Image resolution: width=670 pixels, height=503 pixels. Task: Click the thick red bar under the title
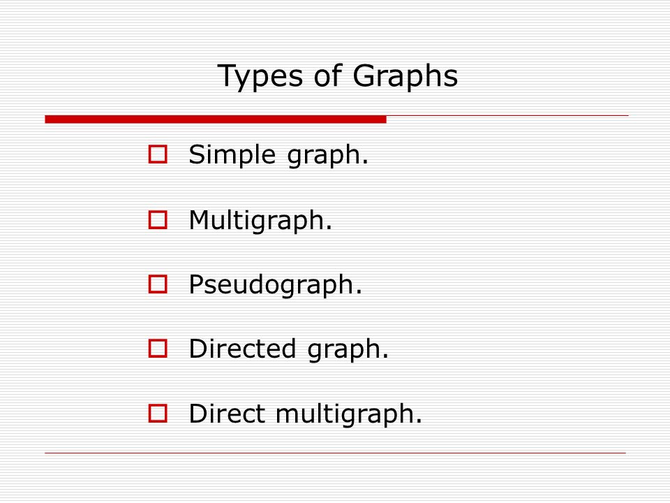pos(216,119)
